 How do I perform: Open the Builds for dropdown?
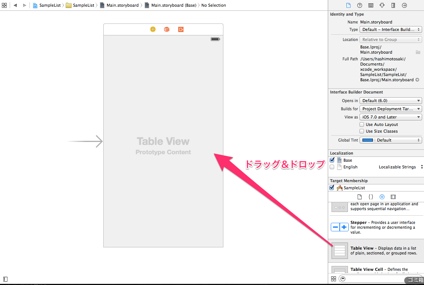pos(390,108)
